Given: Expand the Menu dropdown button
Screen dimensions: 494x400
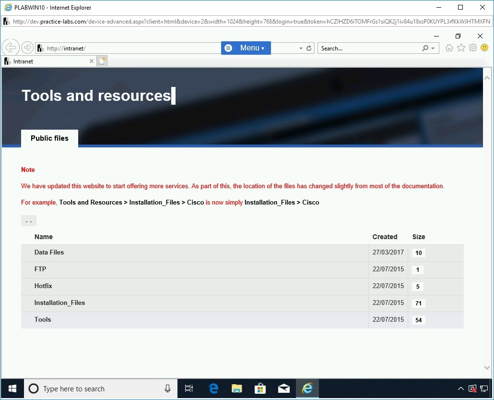Looking at the screenshot, I should point(246,48).
